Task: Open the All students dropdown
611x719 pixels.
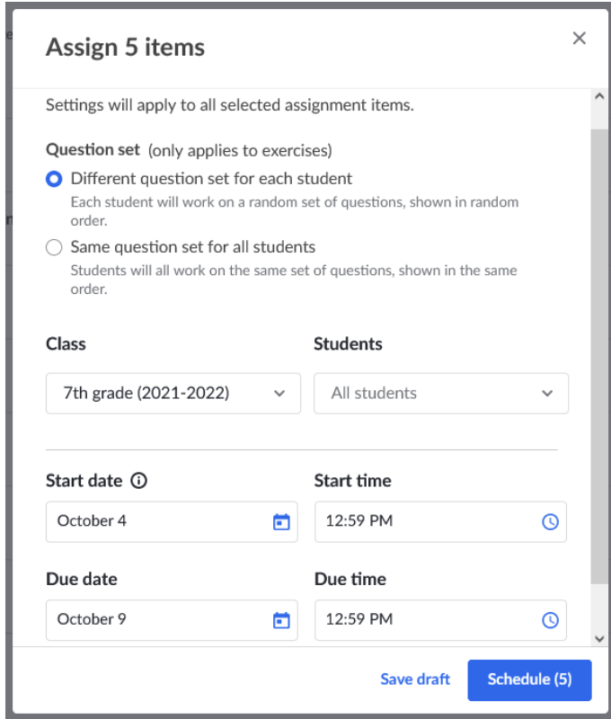Action: [x=441, y=394]
